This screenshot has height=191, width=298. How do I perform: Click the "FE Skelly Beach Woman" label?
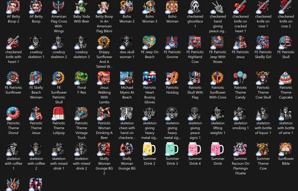[x=36, y=92]
